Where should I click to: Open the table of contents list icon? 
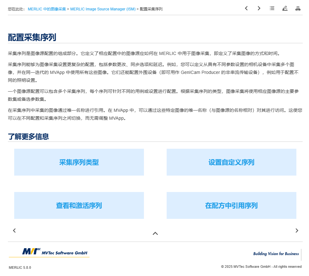[272, 9]
